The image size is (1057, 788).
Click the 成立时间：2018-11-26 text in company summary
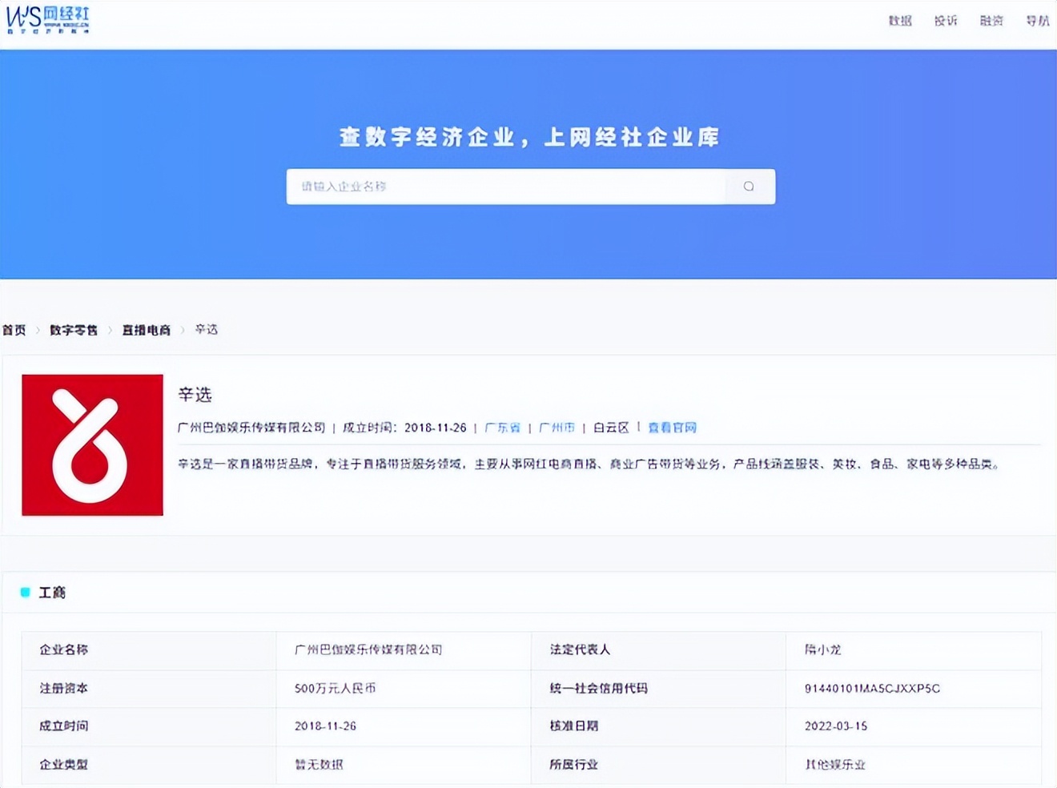point(404,428)
